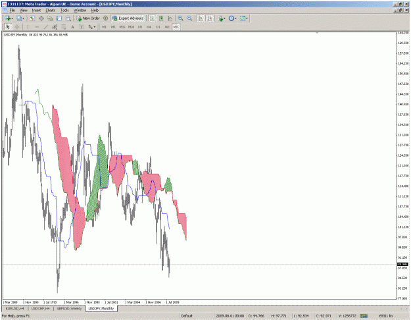Zoom out of the chart
Image resolution: width=411 pixels, height=320 pixels.
[x=189, y=18]
